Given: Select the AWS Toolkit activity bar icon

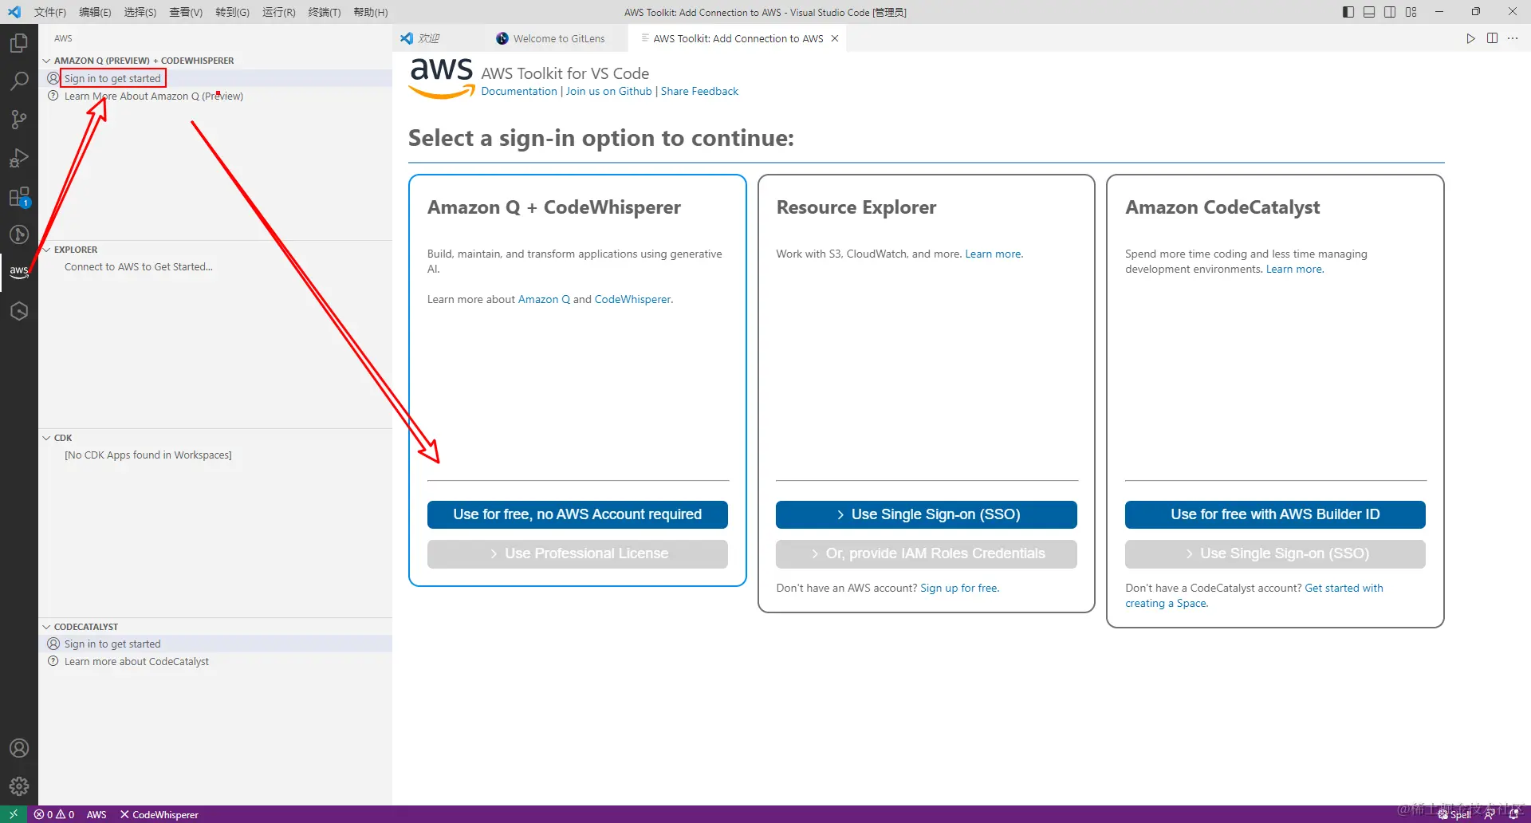Looking at the screenshot, I should point(19,272).
